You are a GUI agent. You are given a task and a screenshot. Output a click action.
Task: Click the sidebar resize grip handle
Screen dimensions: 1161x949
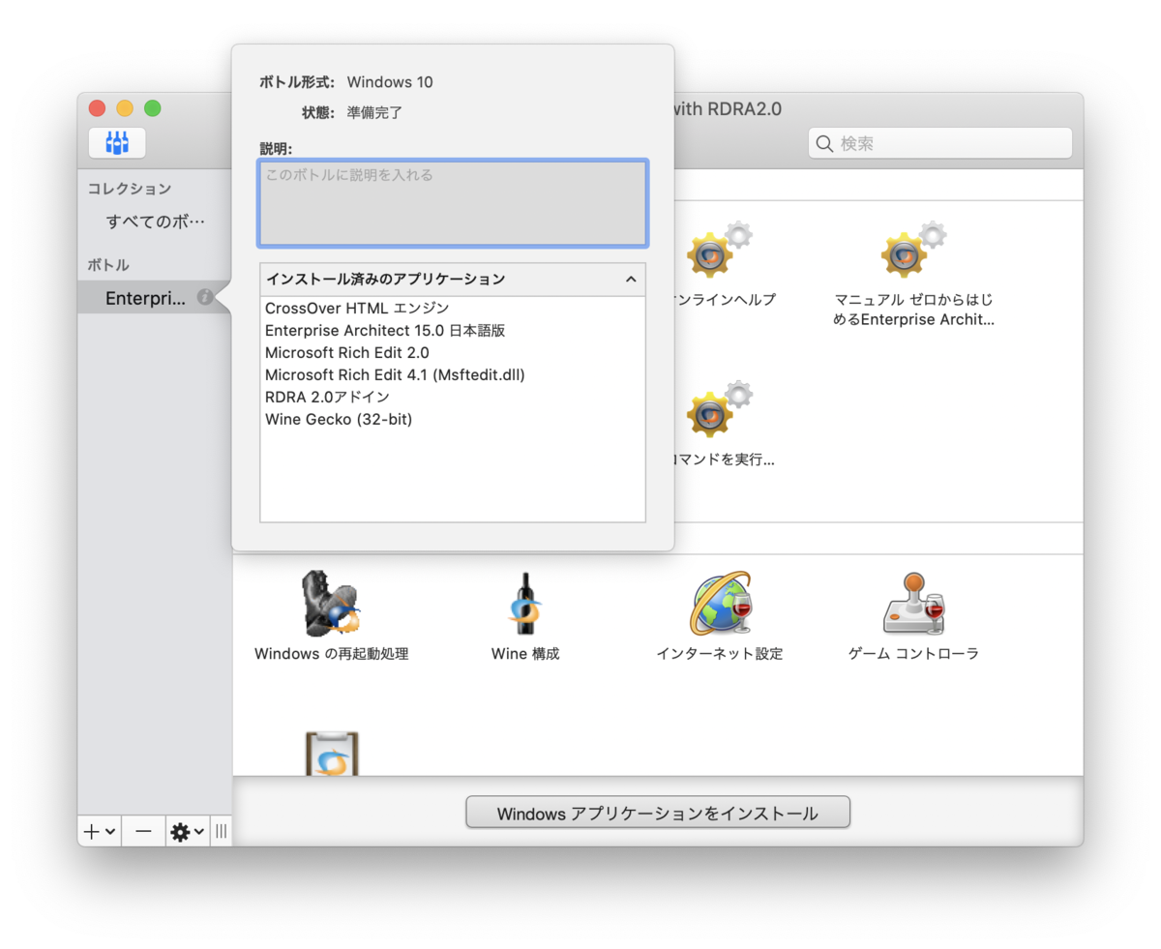[x=221, y=831]
